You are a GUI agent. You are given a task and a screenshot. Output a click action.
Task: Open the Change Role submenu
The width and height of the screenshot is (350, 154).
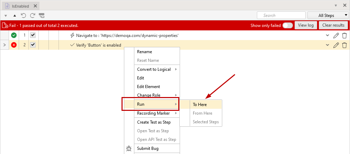point(157,95)
